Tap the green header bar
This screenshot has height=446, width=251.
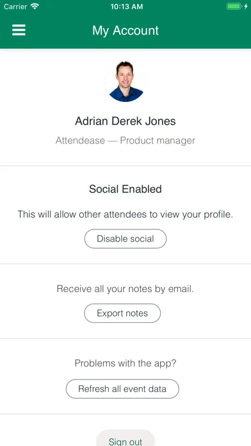[x=125, y=31]
